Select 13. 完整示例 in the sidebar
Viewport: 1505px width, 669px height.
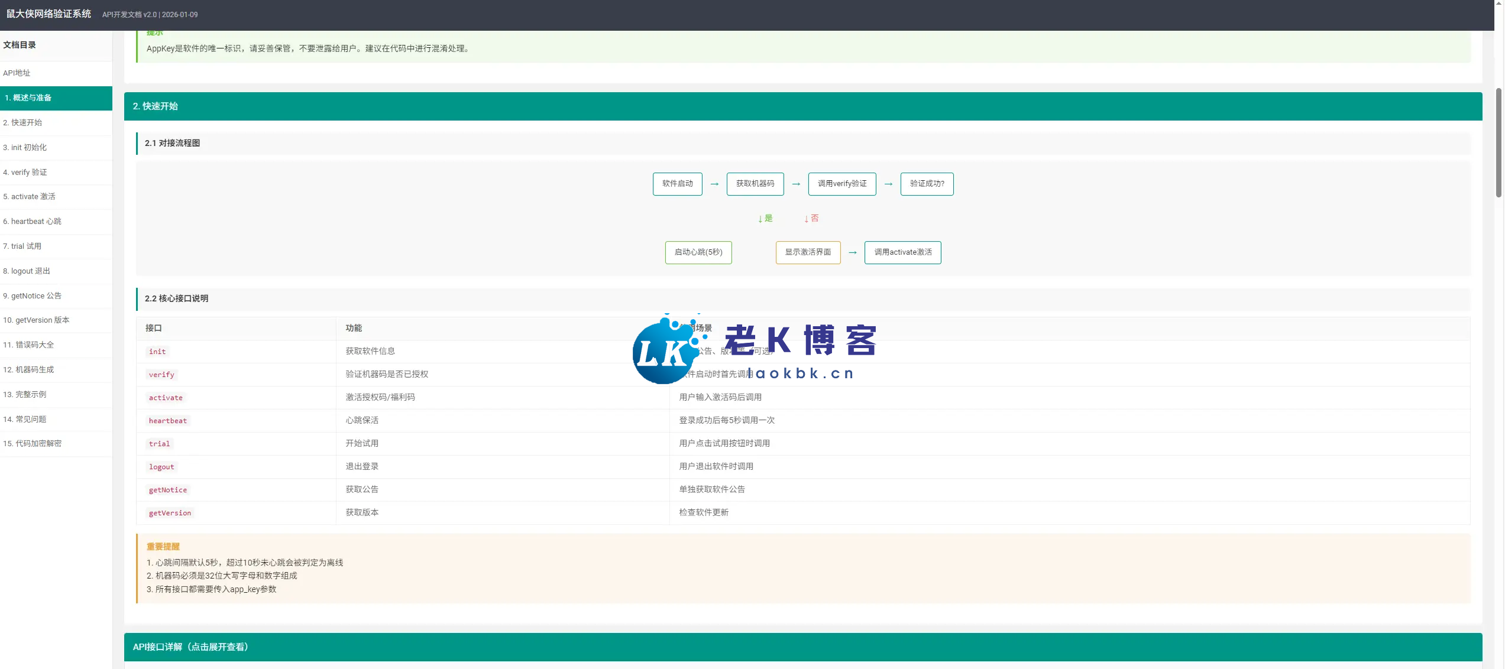[x=25, y=395]
